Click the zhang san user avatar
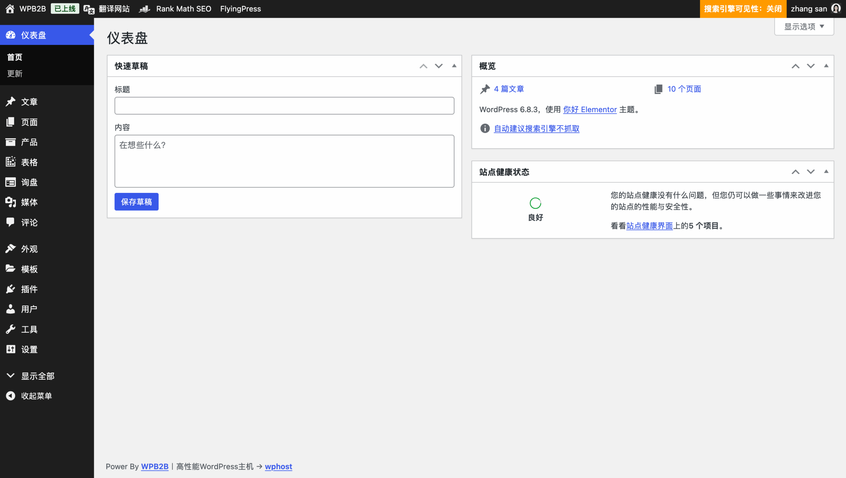This screenshot has height=478, width=846. [x=836, y=9]
